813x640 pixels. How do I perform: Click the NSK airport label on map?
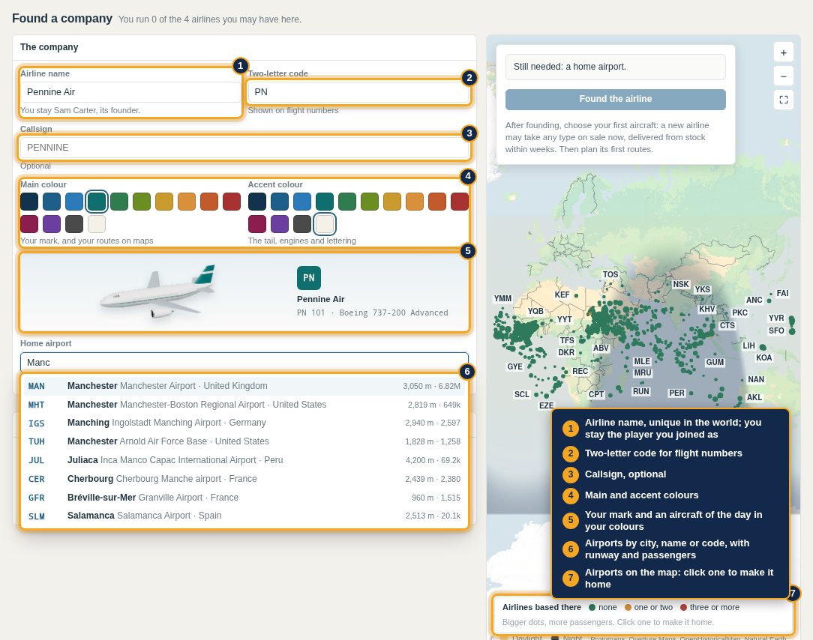point(681,285)
